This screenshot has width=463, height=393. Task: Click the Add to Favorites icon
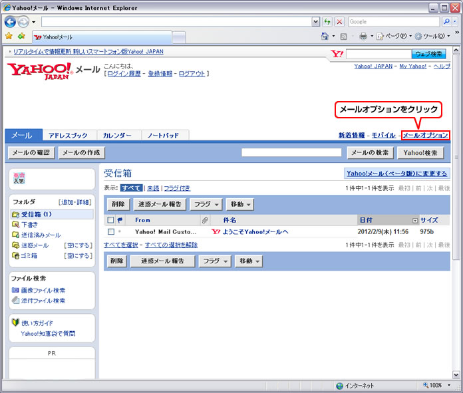point(21,36)
